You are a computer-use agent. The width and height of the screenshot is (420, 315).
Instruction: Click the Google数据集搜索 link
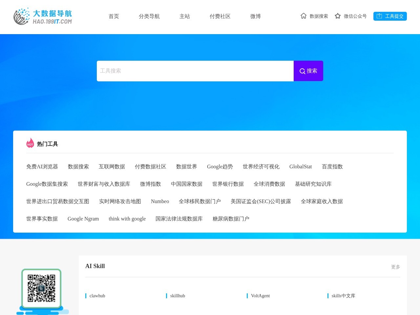point(47,184)
